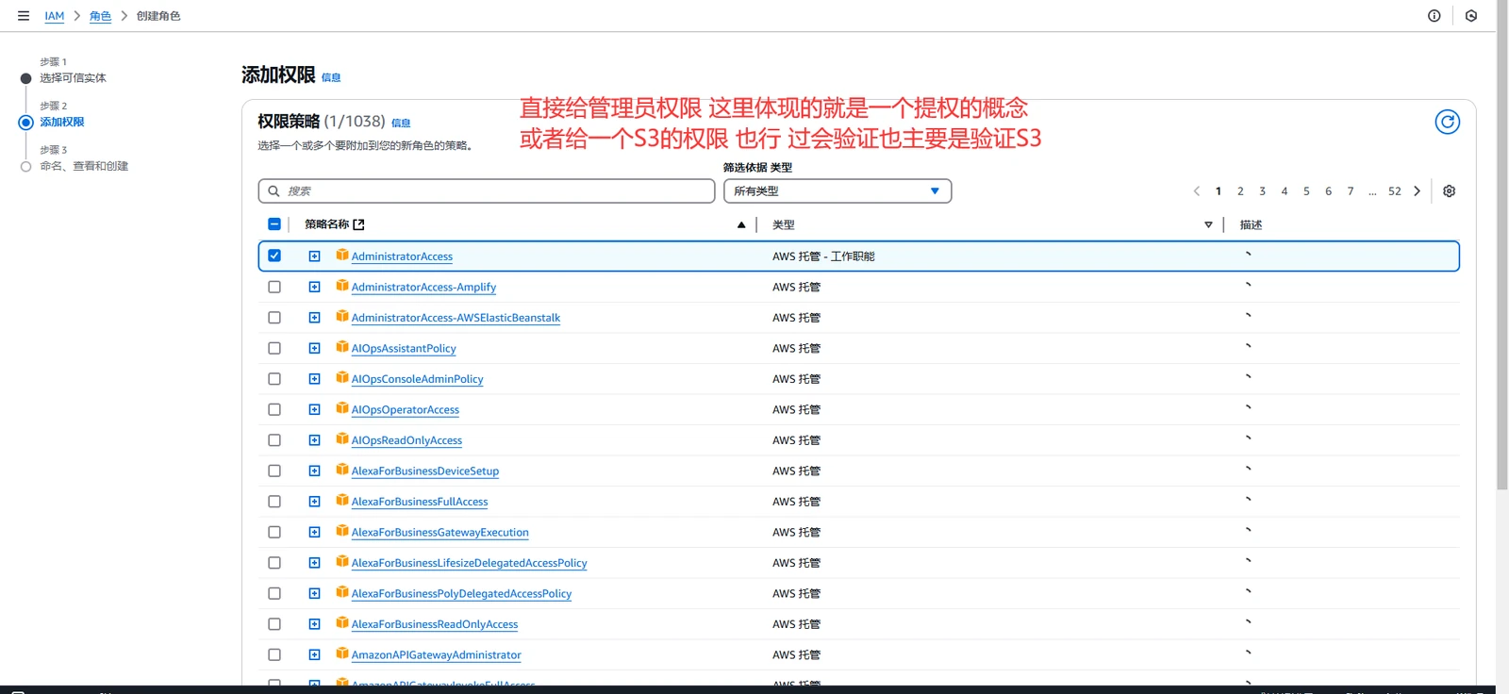This screenshot has width=1509, height=694.
Task: Click the policy cube icon for AlexaForBusinessFullAccess
Action: (x=342, y=501)
